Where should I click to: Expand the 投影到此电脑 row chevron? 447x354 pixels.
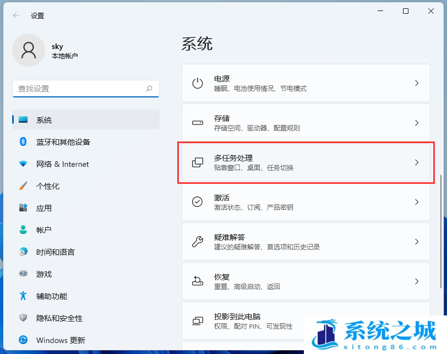click(417, 320)
